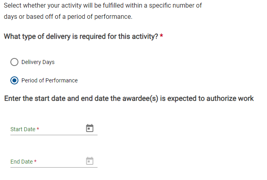Click the 'Delivery Days' option label
The image size is (267, 180).
pos(38,62)
